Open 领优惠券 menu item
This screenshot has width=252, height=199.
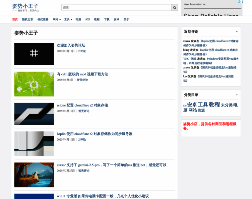coord(43,20)
